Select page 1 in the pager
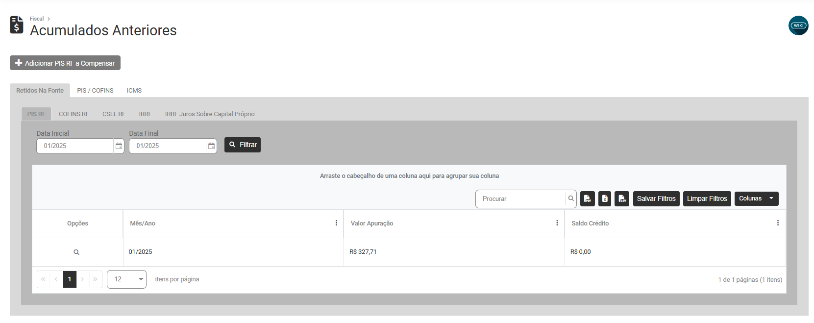Screen dimensions: 814x323 (x=70, y=279)
